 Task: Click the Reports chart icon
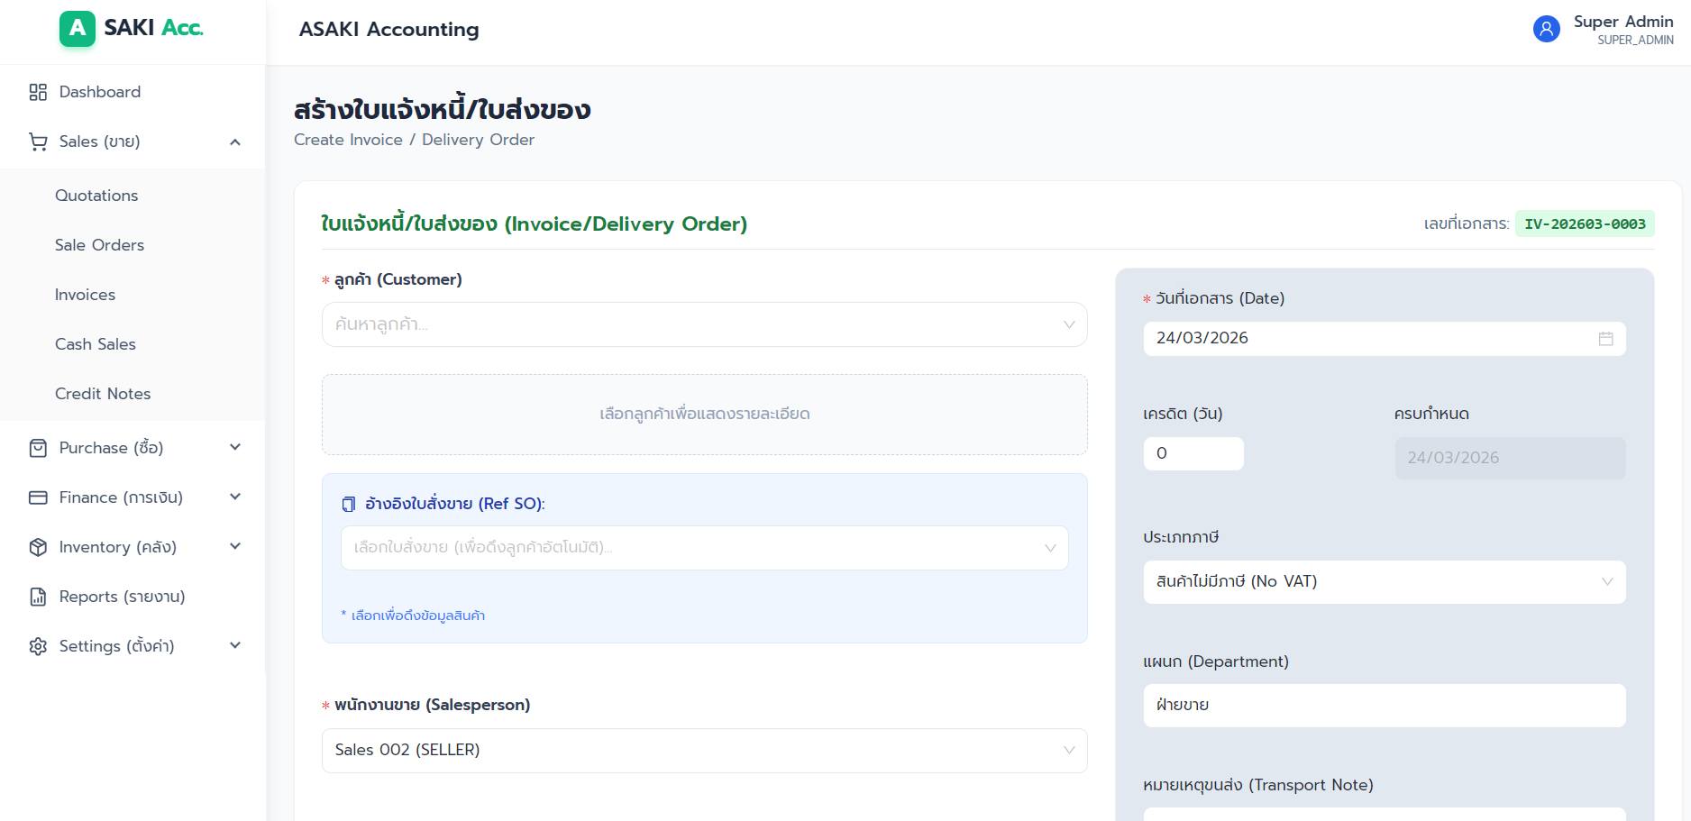click(38, 597)
